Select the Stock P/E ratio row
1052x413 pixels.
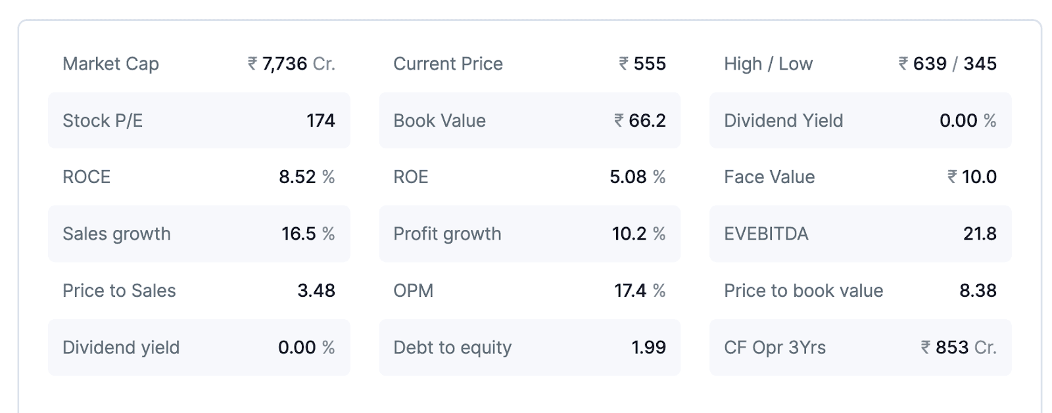[x=199, y=121]
